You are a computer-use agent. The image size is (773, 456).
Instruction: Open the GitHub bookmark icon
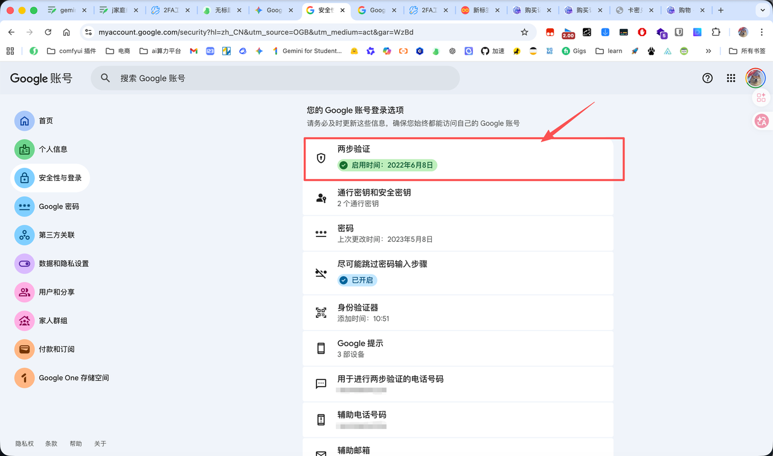[x=484, y=51]
